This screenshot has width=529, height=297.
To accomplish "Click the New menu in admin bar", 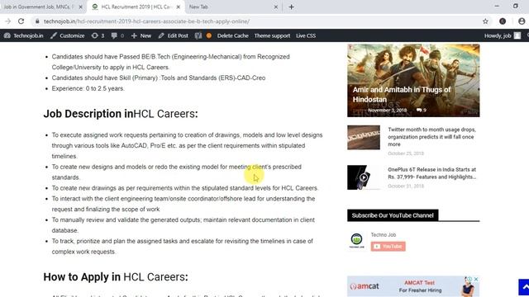I will click(x=141, y=35).
